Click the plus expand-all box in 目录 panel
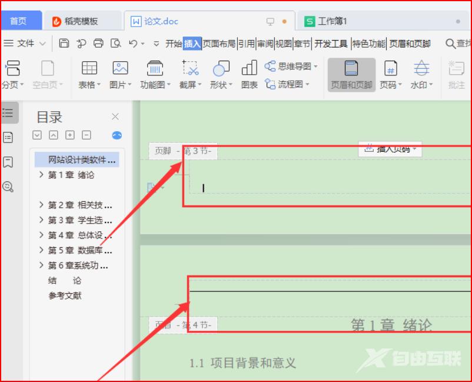This screenshot has width=472, height=382. coord(70,135)
